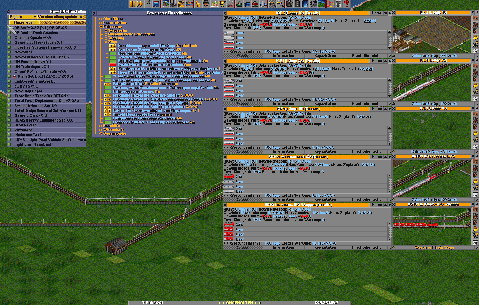479x305 pixels.
Task: Open the train list locomotive icon
Action: pos(239,4)
